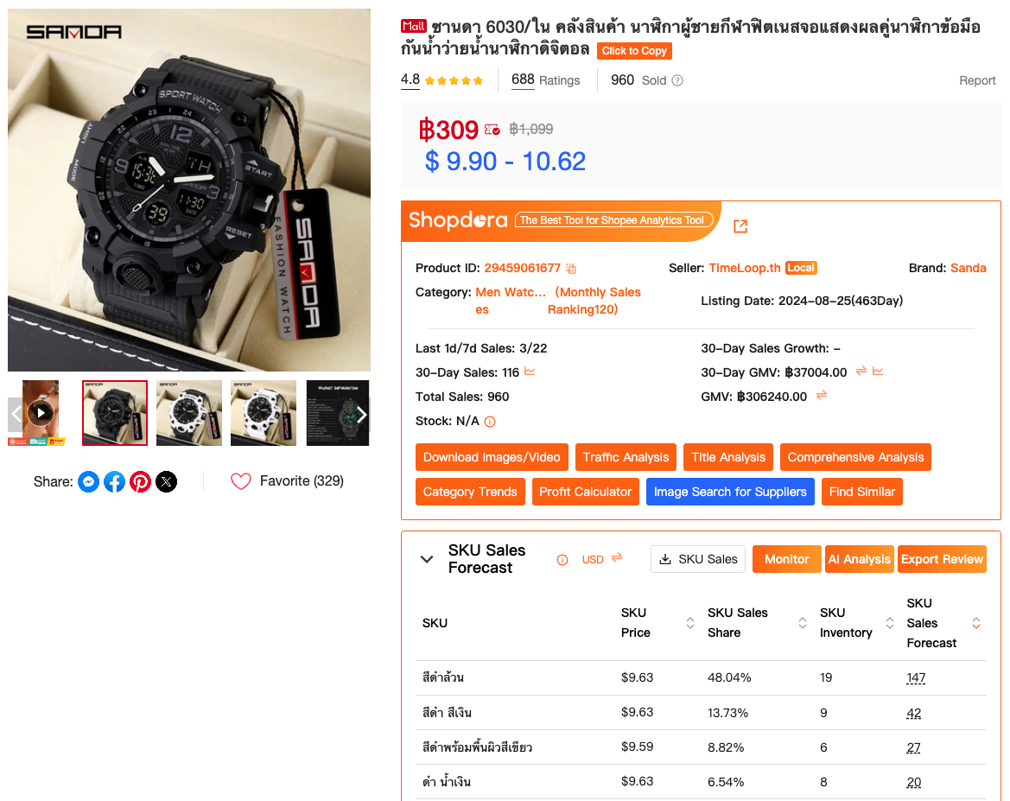1010x801 pixels.
Task: Click Stock info icon
Action: [490, 422]
